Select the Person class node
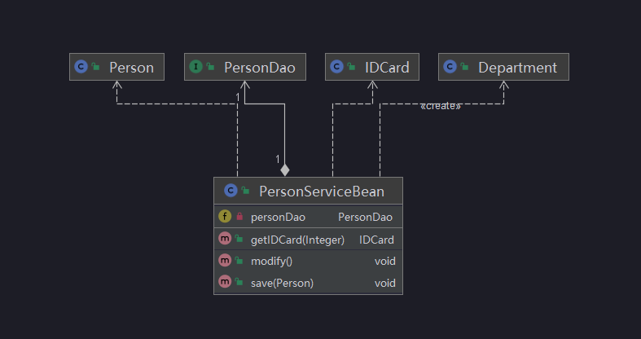The image size is (641, 339). tap(117, 67)
